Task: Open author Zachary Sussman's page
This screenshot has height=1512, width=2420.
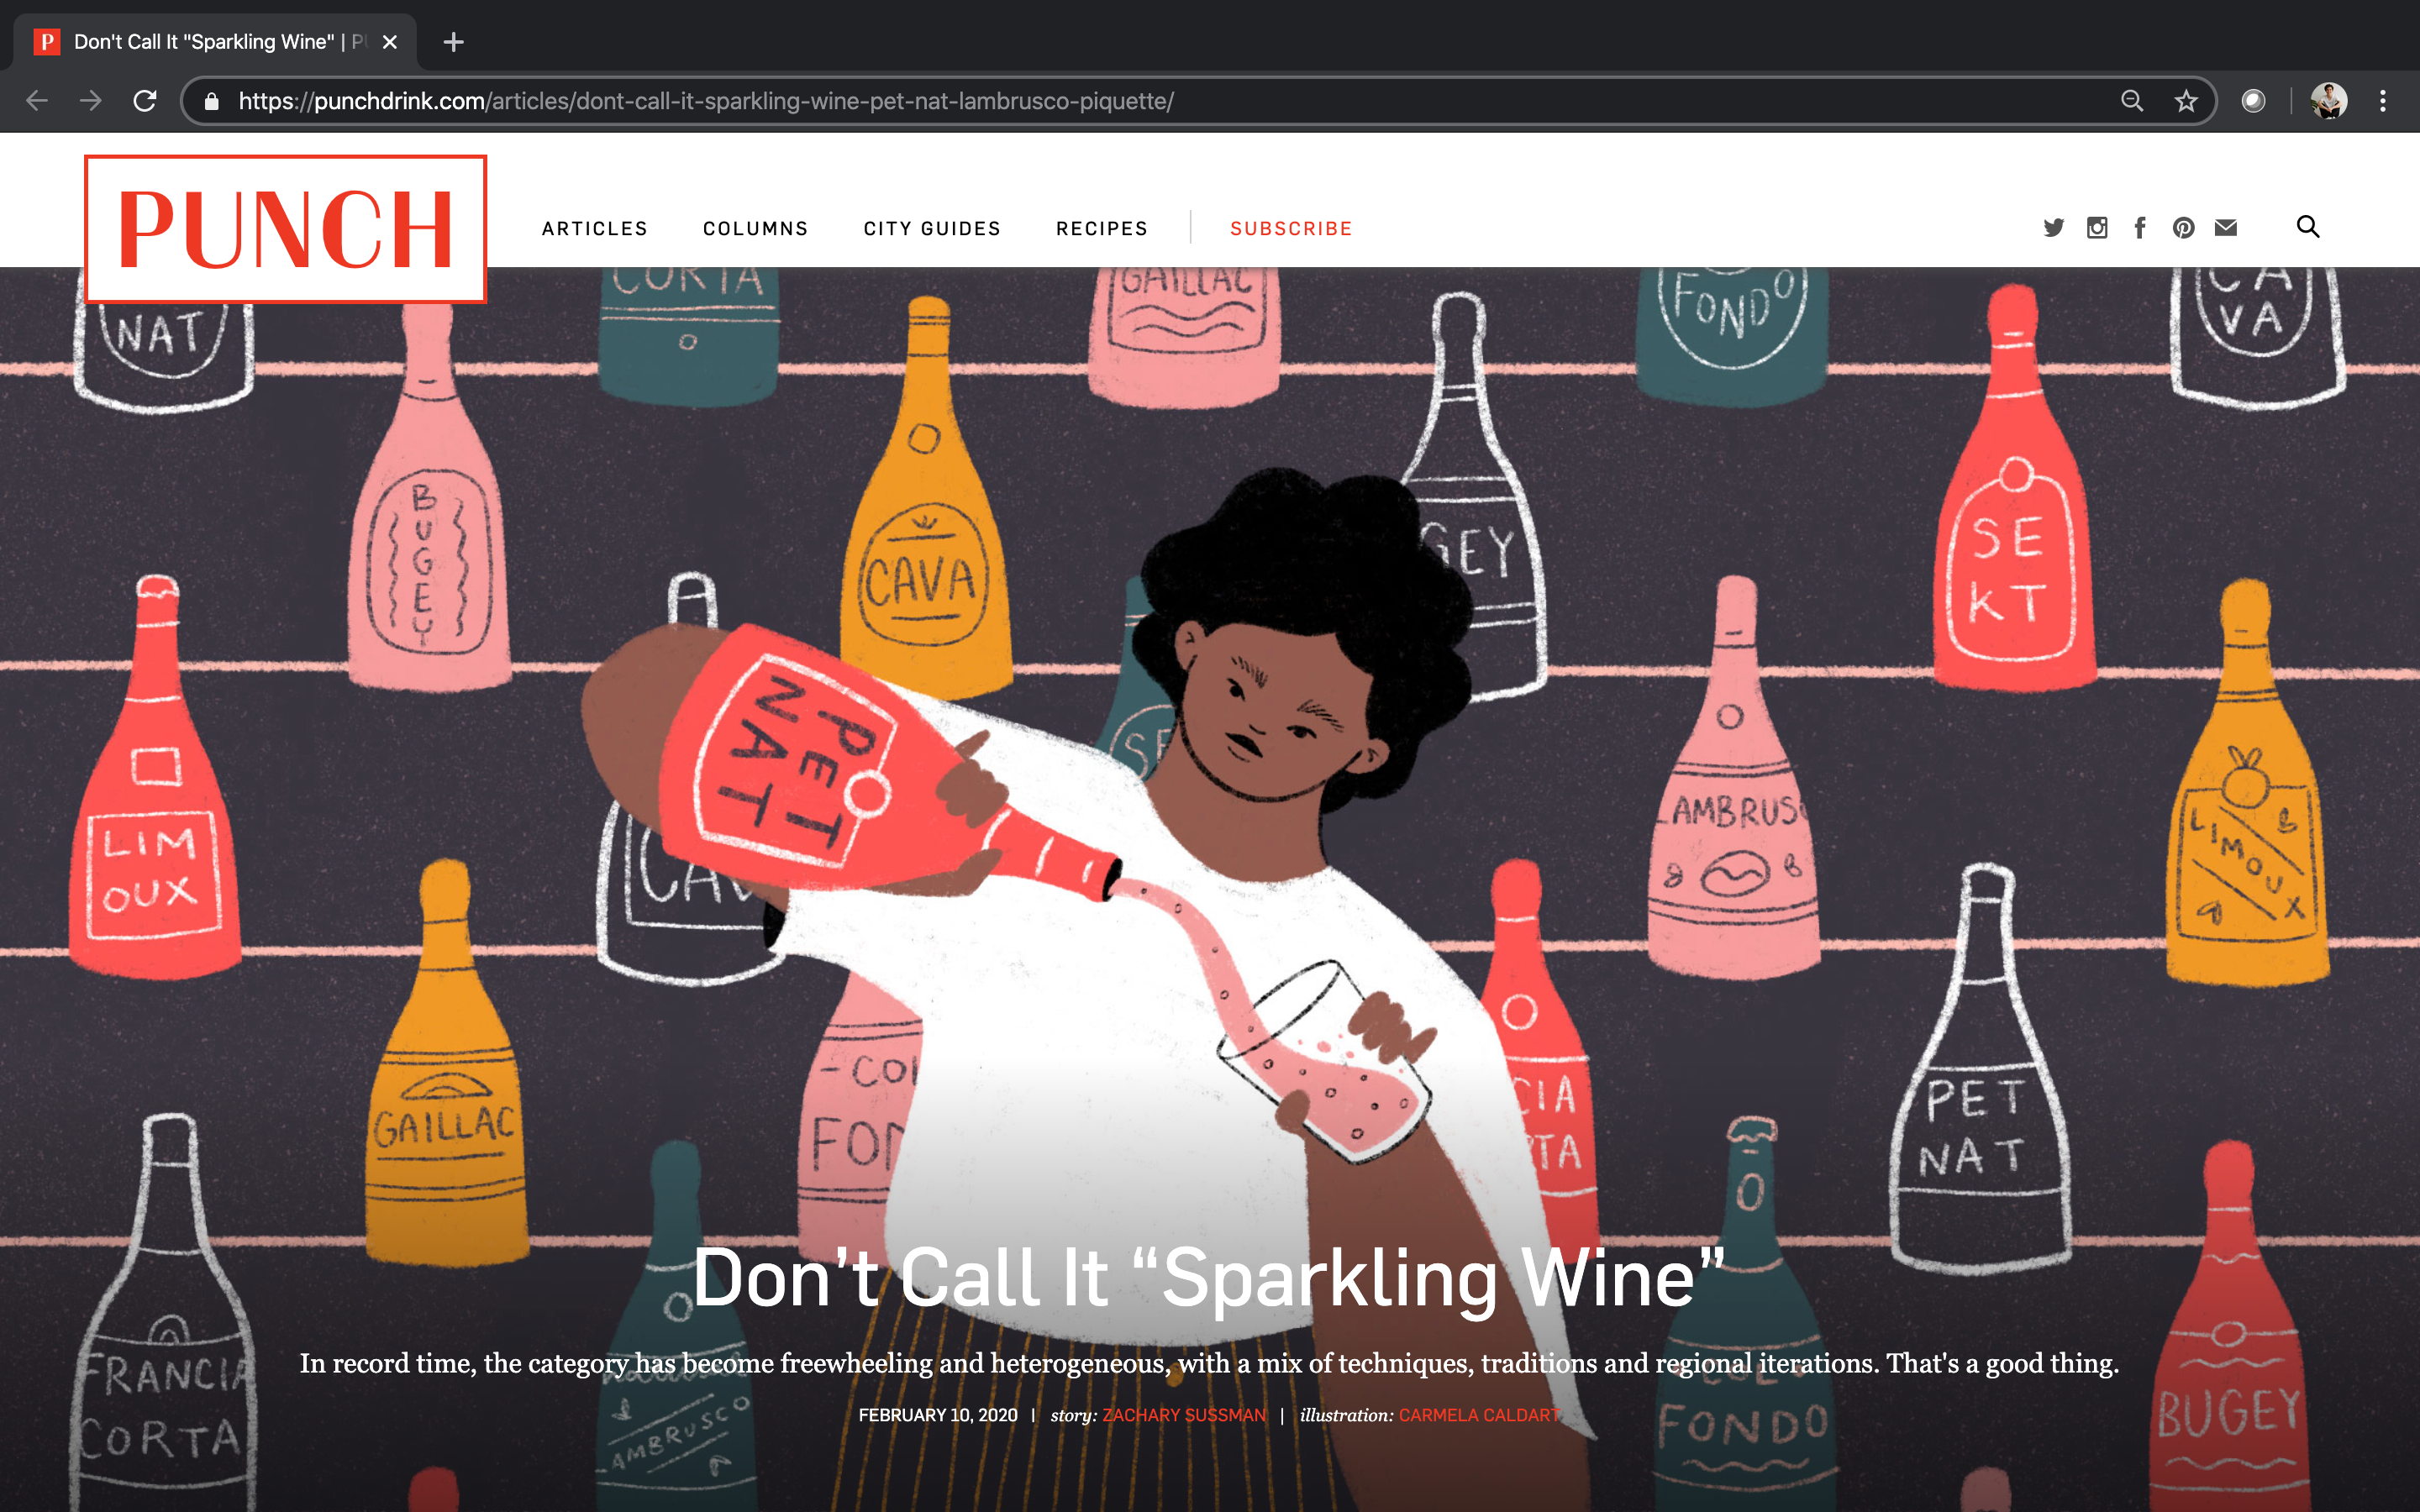Action: [1184, 1415]
